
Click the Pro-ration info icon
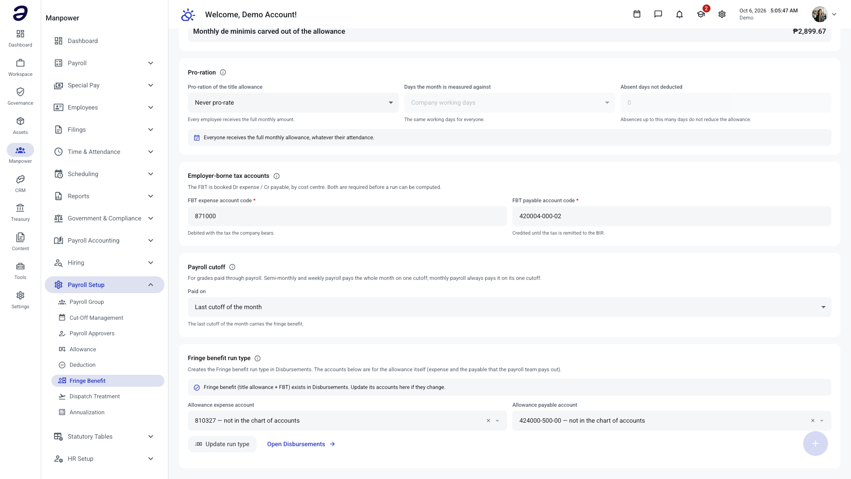pos(223,72)
